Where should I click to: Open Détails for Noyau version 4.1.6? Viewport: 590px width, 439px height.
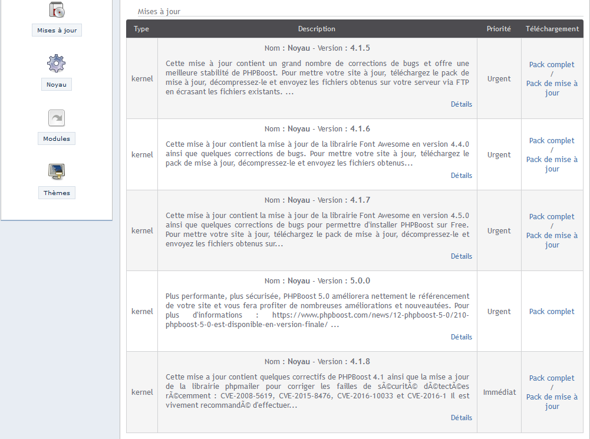point(461,176)
